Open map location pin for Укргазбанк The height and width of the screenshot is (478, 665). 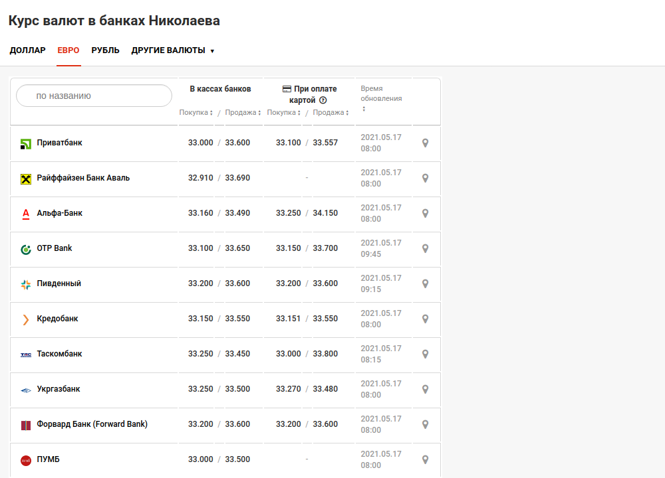pyautogui.click(x=426, y=389)
